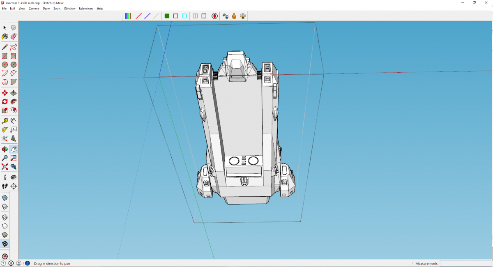493x267 pixels.
Task: Switch to Hidden Line face style
Action: 5,226
